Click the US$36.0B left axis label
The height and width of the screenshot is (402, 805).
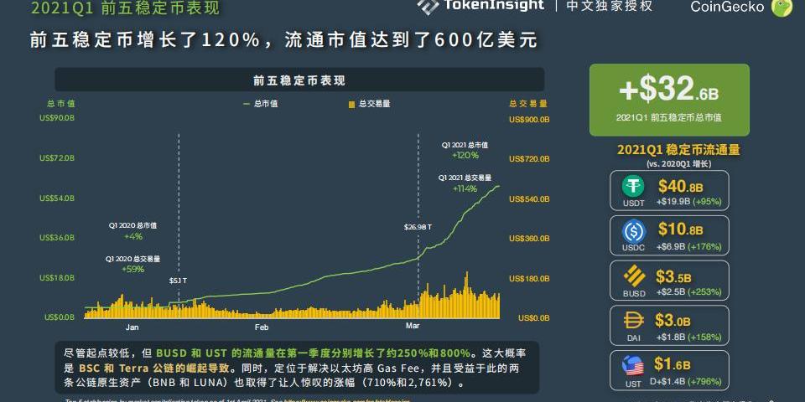pyautogui.click(x=57, y=238)
